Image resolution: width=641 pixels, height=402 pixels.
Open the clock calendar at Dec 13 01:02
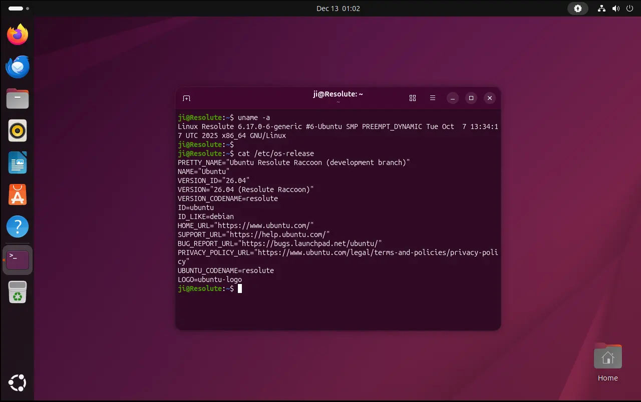tap(338, 8)
